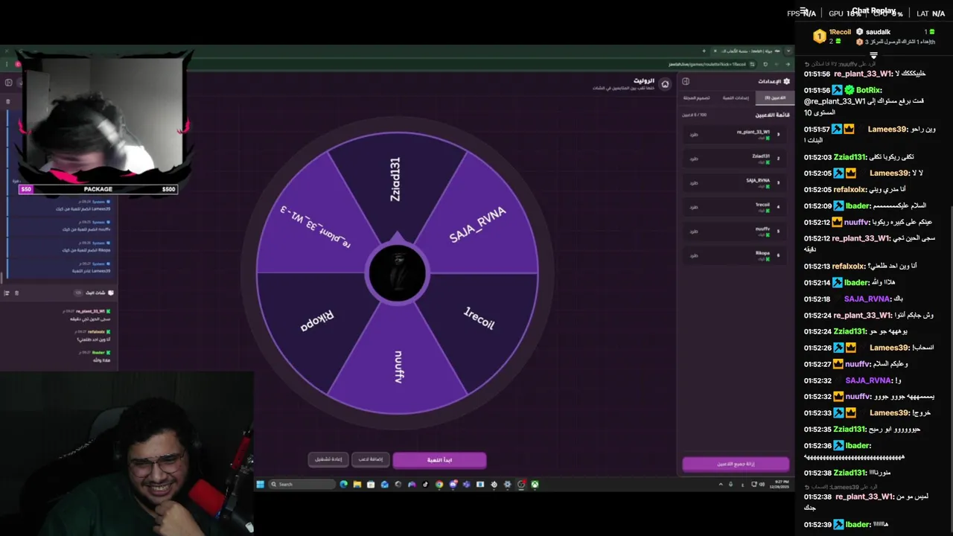Open a new browser tab
953x536 pixels.
(x=704, y=51)
